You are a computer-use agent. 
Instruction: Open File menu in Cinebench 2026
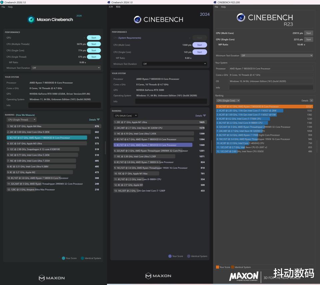(x=3, y=7)
